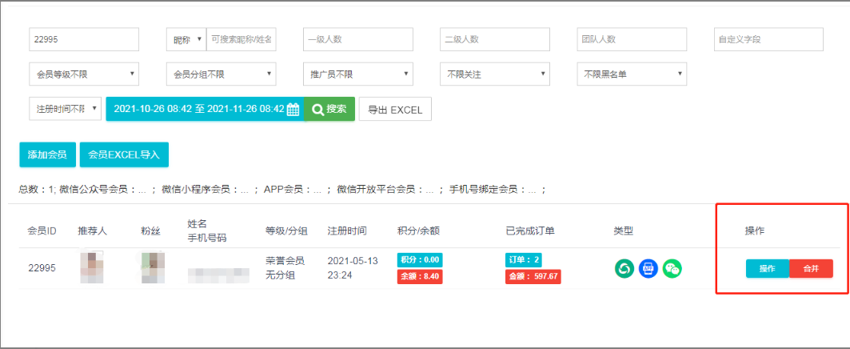The height and width of the screenshot is (349, 850).
Task: Click the WeChat type icon
Action: 672,269
